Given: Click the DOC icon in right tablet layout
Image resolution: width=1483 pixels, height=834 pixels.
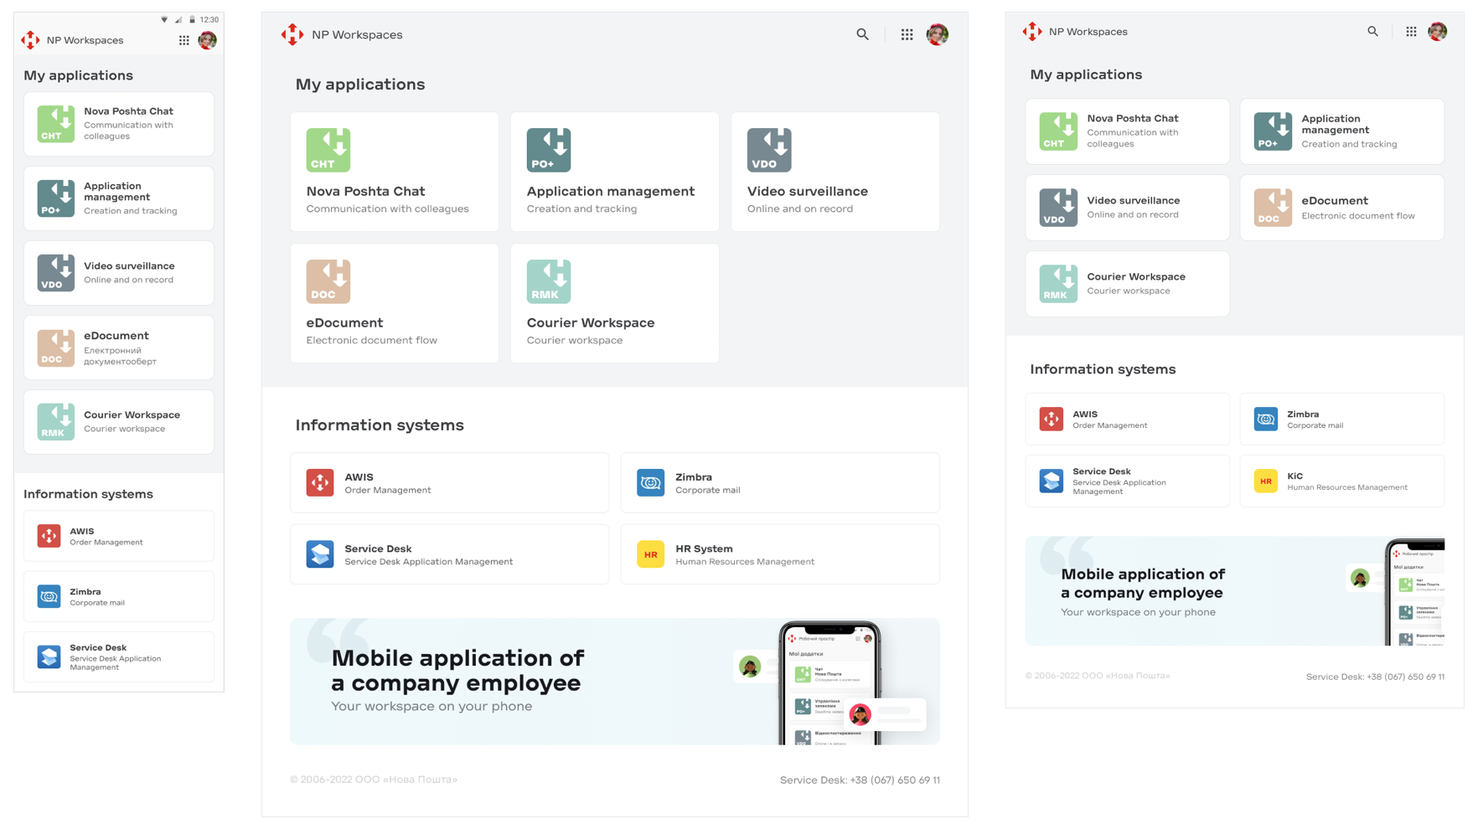Looking at the screenshot, I should 1273,208.
